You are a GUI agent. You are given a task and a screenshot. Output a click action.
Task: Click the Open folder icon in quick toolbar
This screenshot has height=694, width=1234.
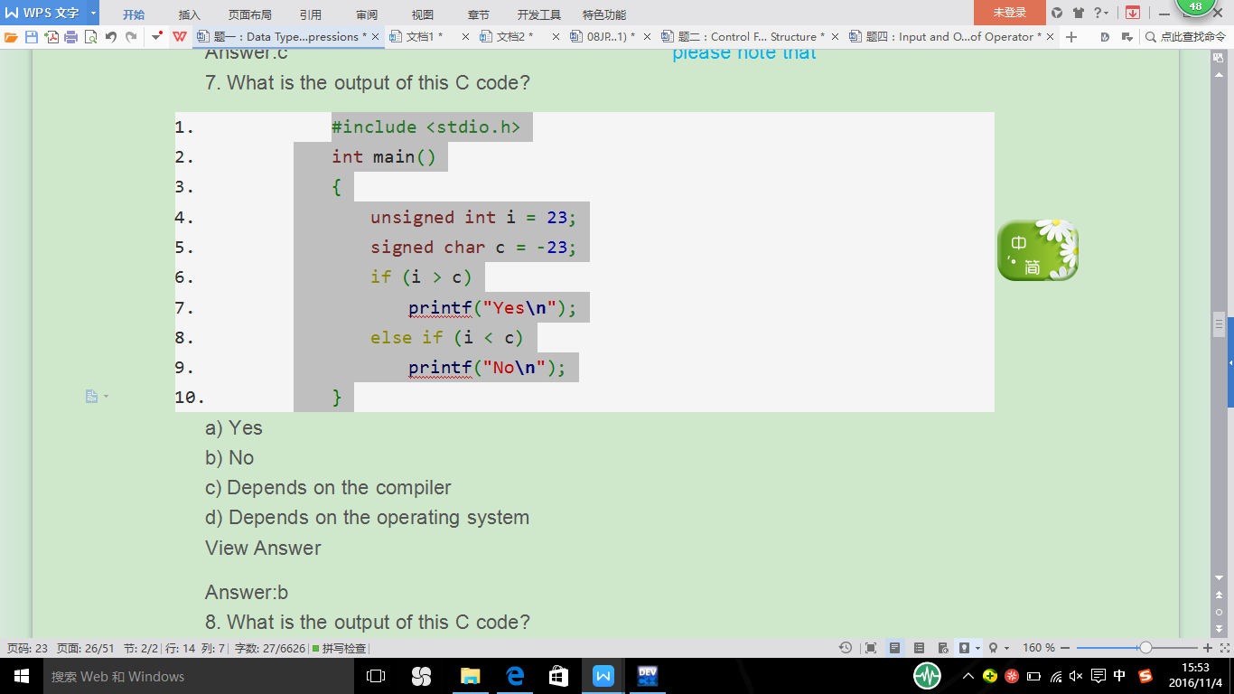(11, 37)
